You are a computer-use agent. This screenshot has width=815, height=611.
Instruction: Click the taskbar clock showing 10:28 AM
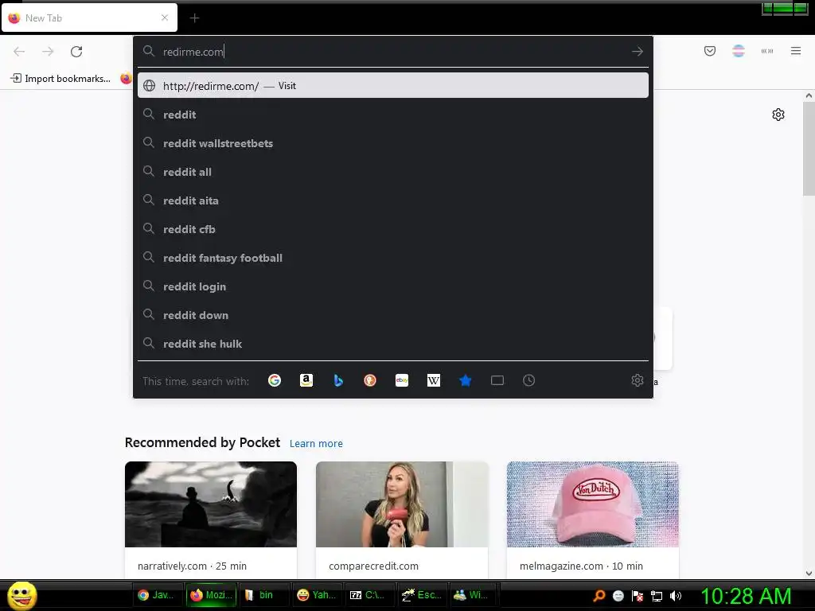pyautogui.click(x=746, y=596)
